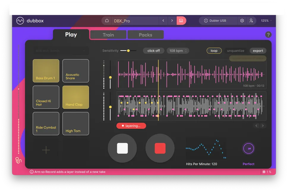
Task: Click the stop square button
Action: pos(122,148)
